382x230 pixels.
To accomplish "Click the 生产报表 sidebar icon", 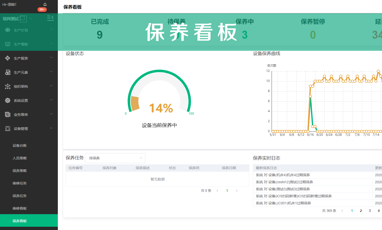I will pos(8,58).
